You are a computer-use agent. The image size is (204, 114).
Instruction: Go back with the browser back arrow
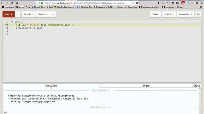tap(2, 3)
